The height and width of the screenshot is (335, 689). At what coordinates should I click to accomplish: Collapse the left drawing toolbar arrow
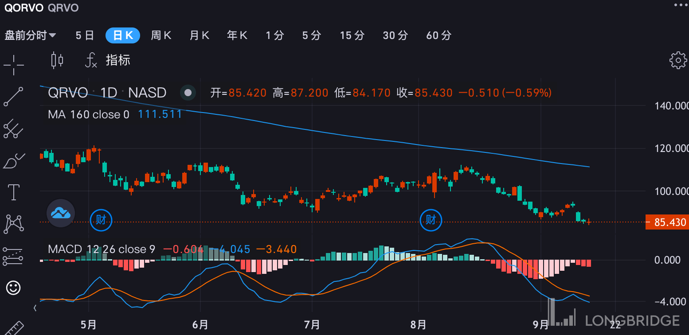pos(35,307)
